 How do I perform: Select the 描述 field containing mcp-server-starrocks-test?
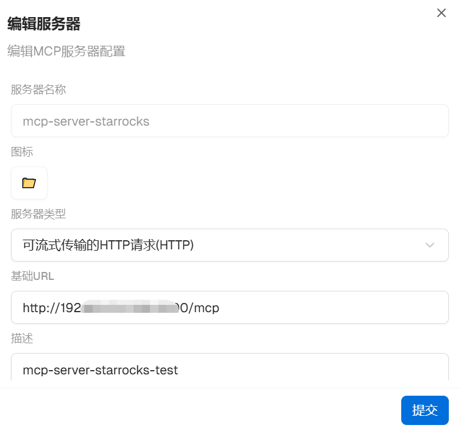(230, 368)
